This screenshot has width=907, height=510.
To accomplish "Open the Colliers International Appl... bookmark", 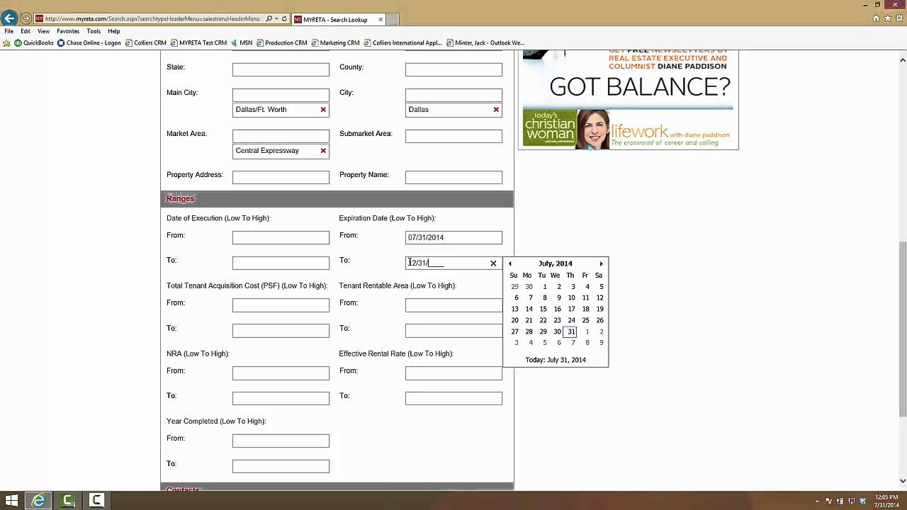I will pyautogui.click(x=402, y=42).
